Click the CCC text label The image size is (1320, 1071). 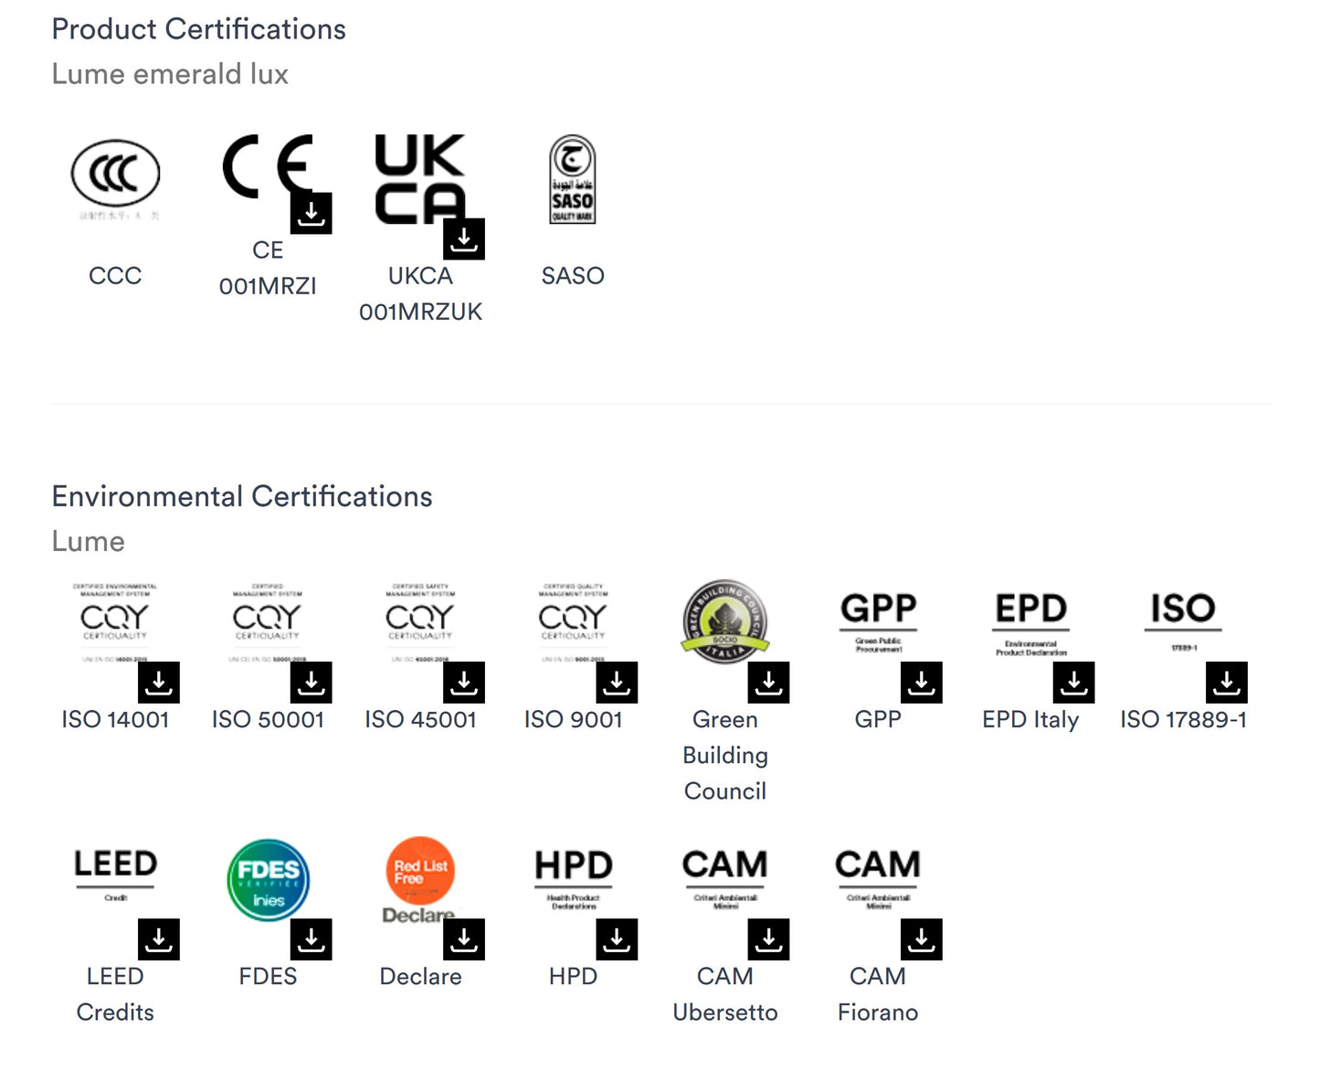pyautogui.click(x=115, y=276)
